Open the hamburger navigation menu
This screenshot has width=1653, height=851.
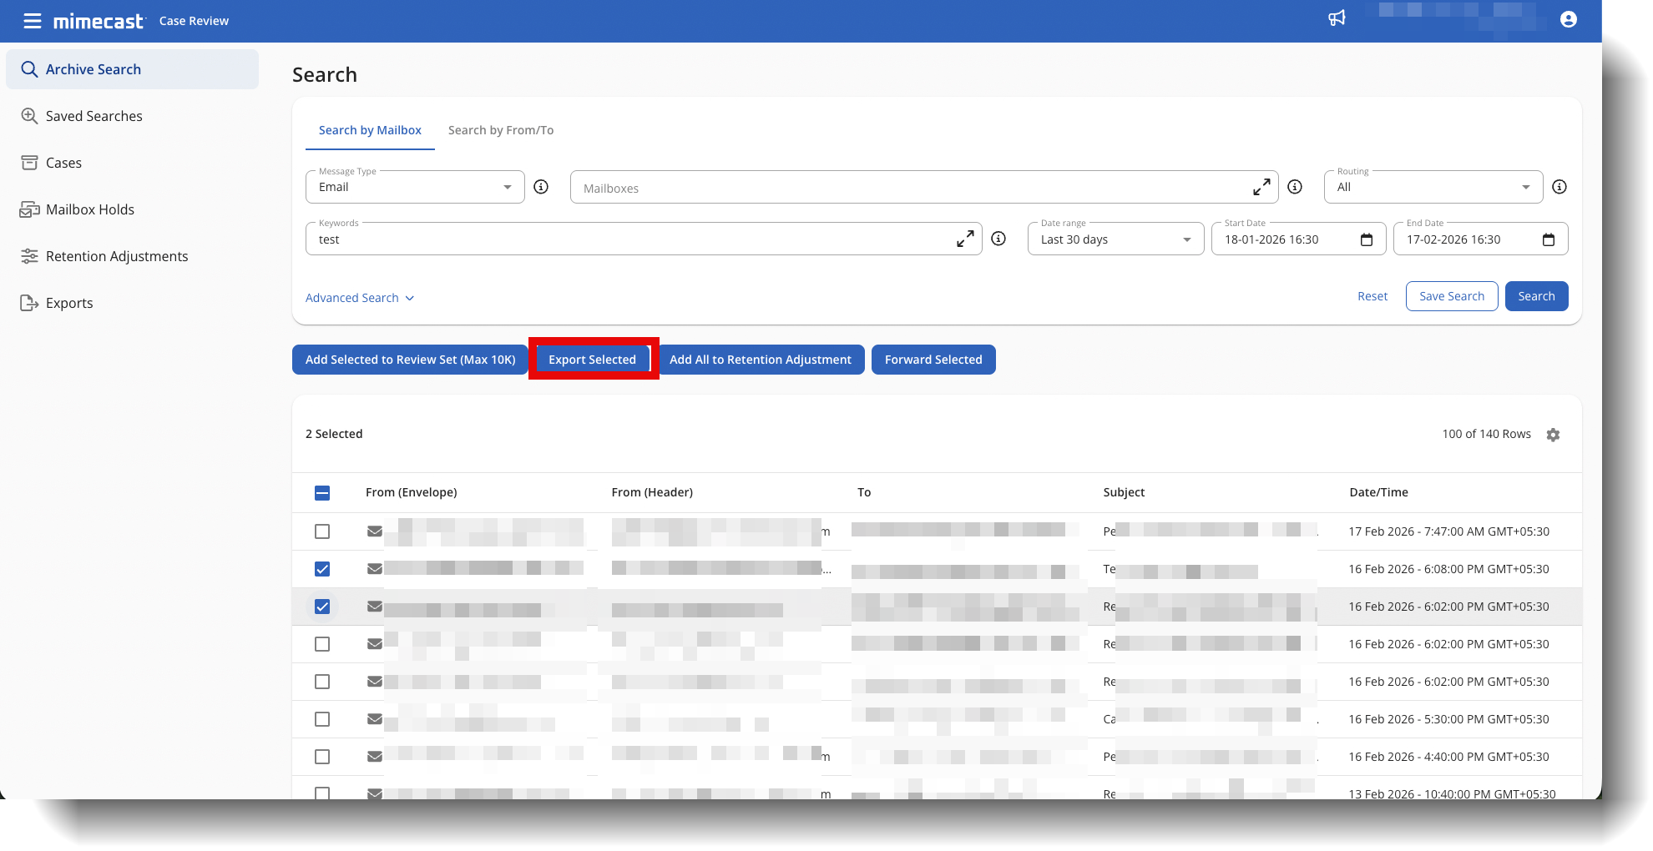tap(32, 21)
